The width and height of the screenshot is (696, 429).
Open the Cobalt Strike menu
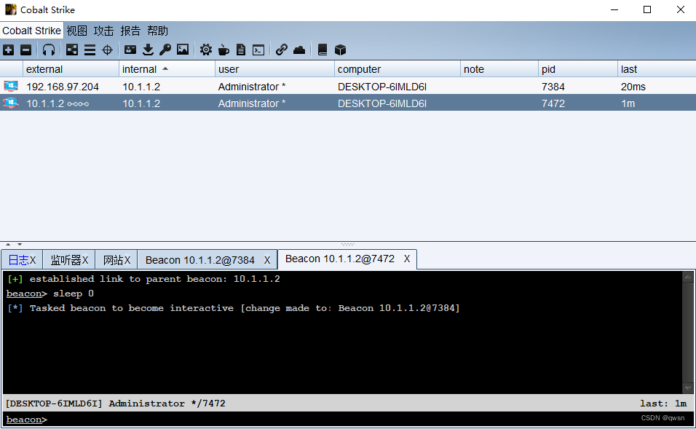pos(31,31)
